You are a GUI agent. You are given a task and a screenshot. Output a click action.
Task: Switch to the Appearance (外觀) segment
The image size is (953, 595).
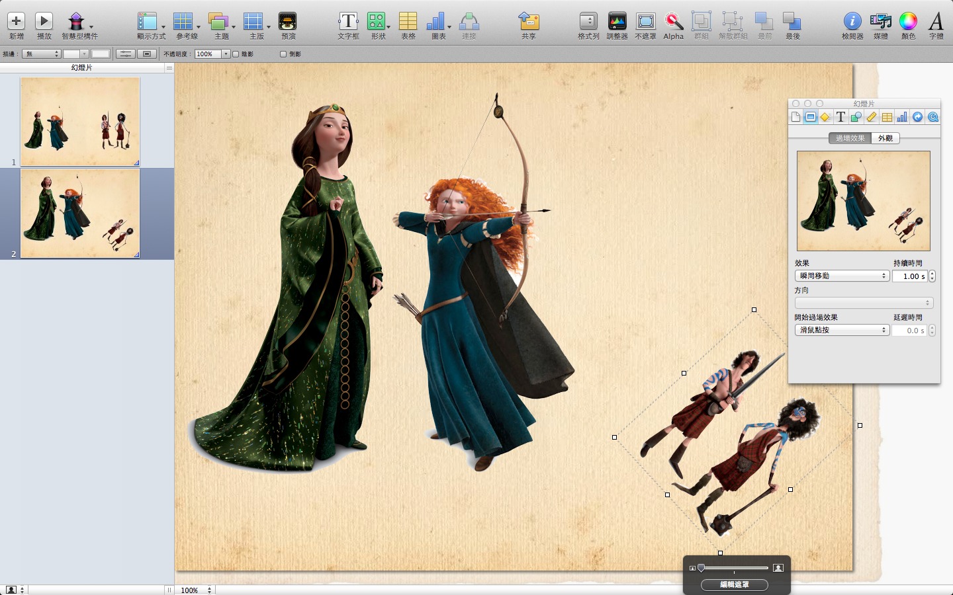point(885,138)
